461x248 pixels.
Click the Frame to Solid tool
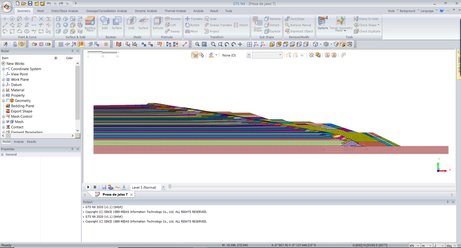click(366, 19)
